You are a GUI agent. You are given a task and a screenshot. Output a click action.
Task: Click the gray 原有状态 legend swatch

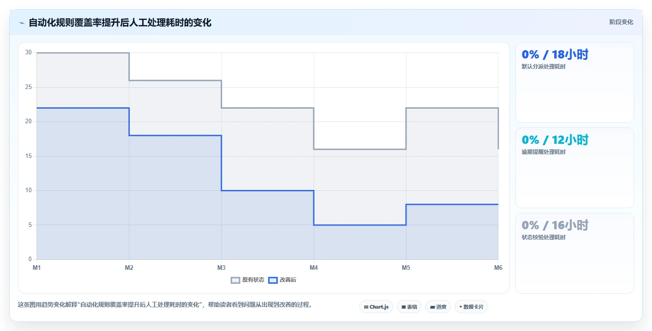coord(235,280)
